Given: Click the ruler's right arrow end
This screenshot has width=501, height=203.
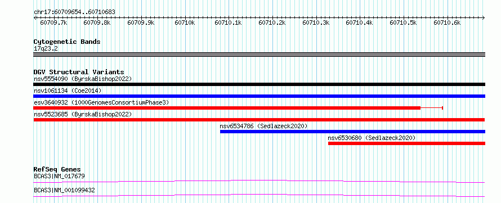Looking at the screenshot, I should click(484, 17).
